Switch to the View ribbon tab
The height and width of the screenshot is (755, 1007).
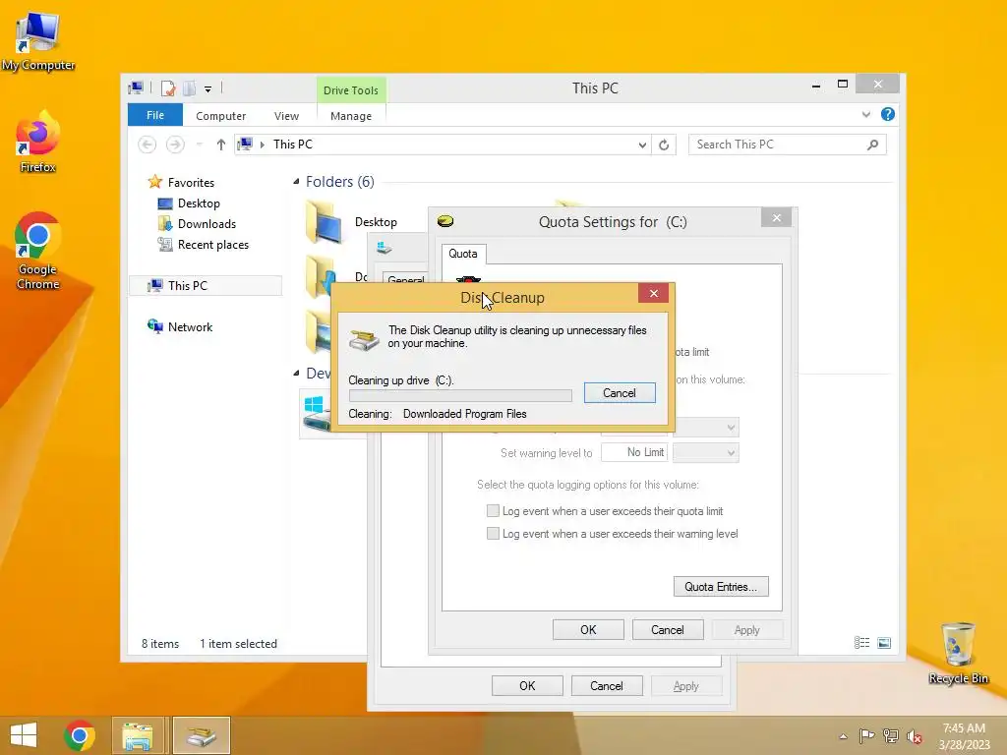point(286,116)
